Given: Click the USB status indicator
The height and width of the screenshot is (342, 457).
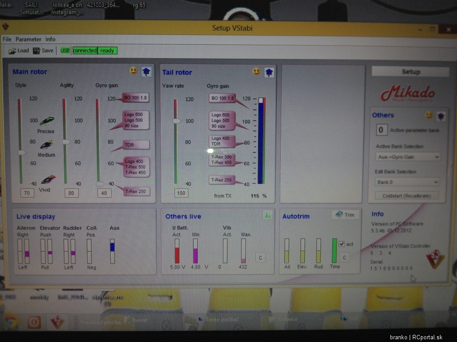Looking at the screenshot, I should pos(65,51).
